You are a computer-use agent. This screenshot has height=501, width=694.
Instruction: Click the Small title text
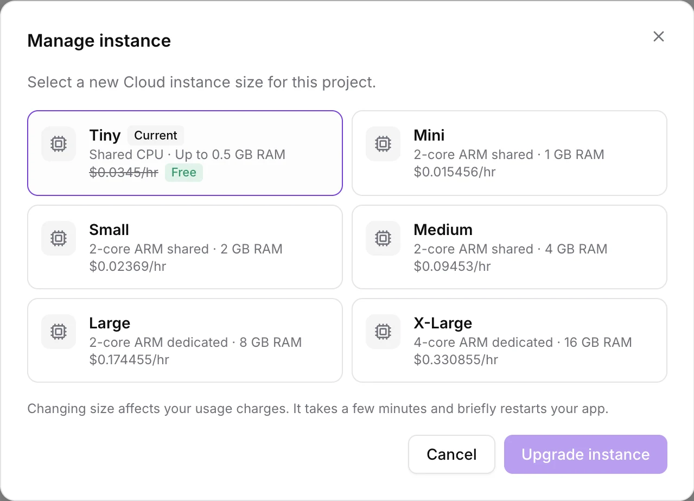pyautogui.click(x=109, y=230)
